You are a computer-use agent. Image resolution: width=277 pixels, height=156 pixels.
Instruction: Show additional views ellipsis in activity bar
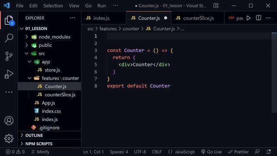(x=9, y=92)
